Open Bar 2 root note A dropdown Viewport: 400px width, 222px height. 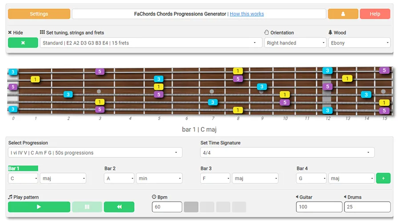(x=119, y=178)
